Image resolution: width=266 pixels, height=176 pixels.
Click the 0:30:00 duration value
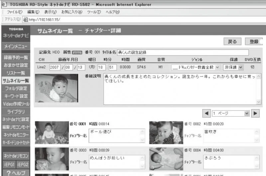point(125,67)
